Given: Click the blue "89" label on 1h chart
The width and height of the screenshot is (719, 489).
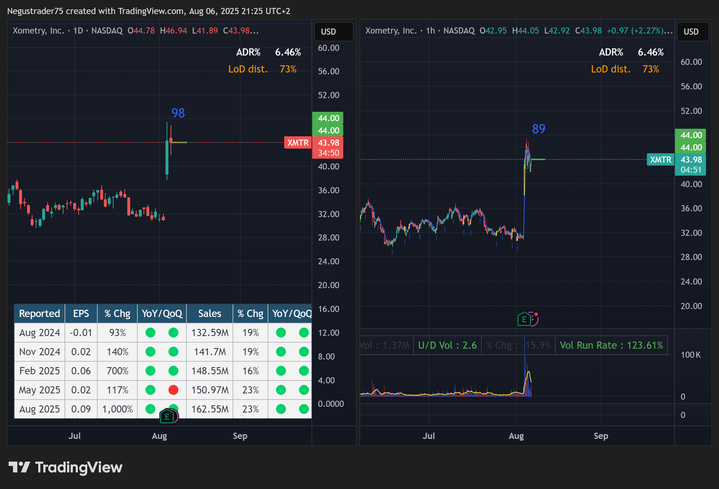Looking at the screenshot, I should click(539, 129).
